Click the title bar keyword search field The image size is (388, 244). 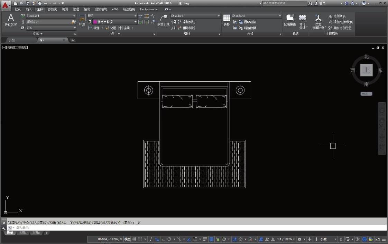click(284, 3)
